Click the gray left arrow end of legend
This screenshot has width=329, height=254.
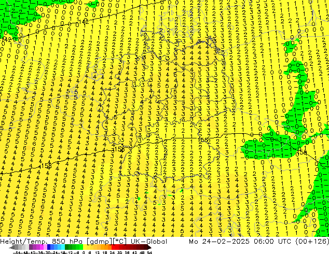[x=12, y=247]
